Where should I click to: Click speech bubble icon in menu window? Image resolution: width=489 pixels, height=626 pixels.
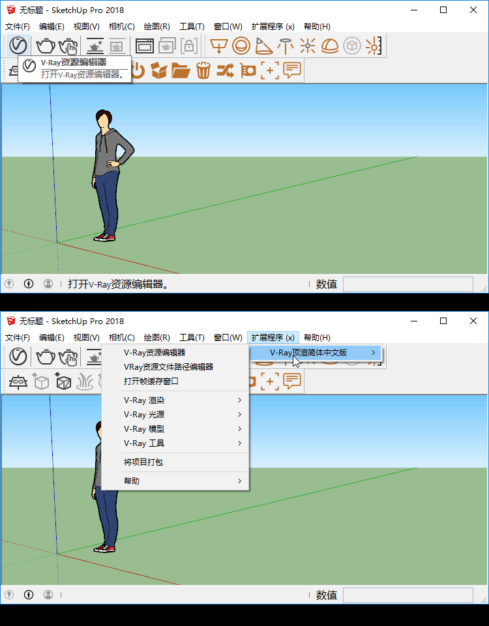pyautogui.click(x=292, y=381)
